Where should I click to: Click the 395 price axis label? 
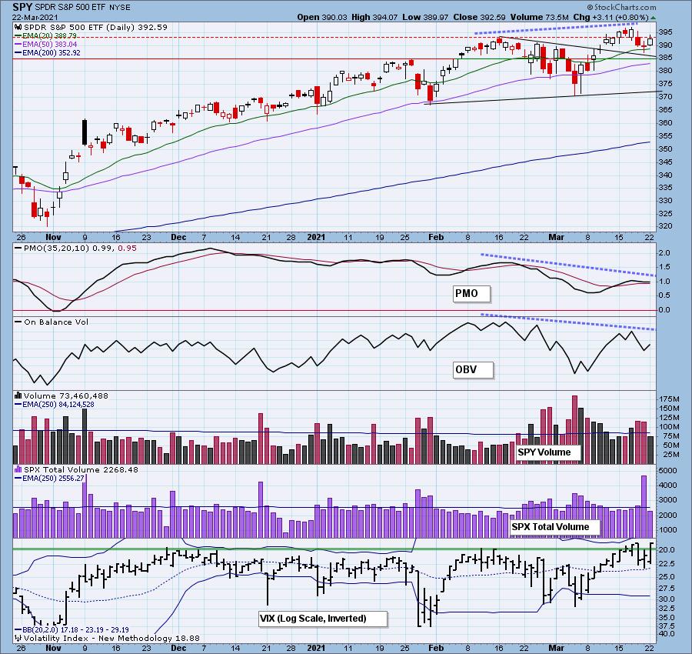tap(666, 32)
